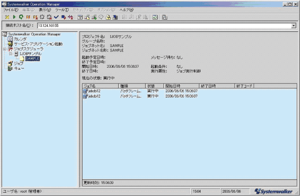Click the calendar window toolbar icon

pyautogui.click(x=80, y=17)
